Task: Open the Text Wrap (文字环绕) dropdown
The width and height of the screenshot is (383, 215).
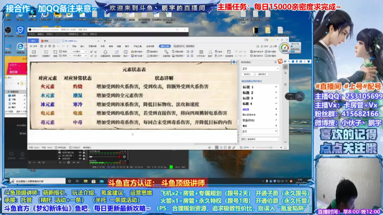Action: click(x=201, y=53)
